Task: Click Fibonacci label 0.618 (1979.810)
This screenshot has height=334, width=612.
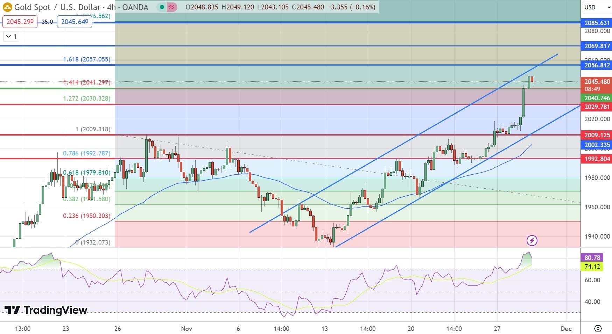Action: [87, 173]
